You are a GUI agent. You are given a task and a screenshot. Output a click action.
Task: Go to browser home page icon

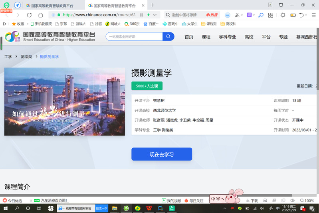click(40, 15)
